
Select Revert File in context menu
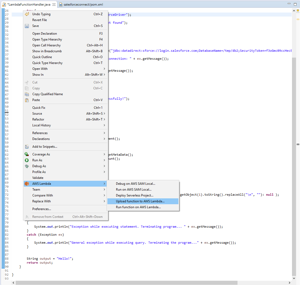point(66,20)
